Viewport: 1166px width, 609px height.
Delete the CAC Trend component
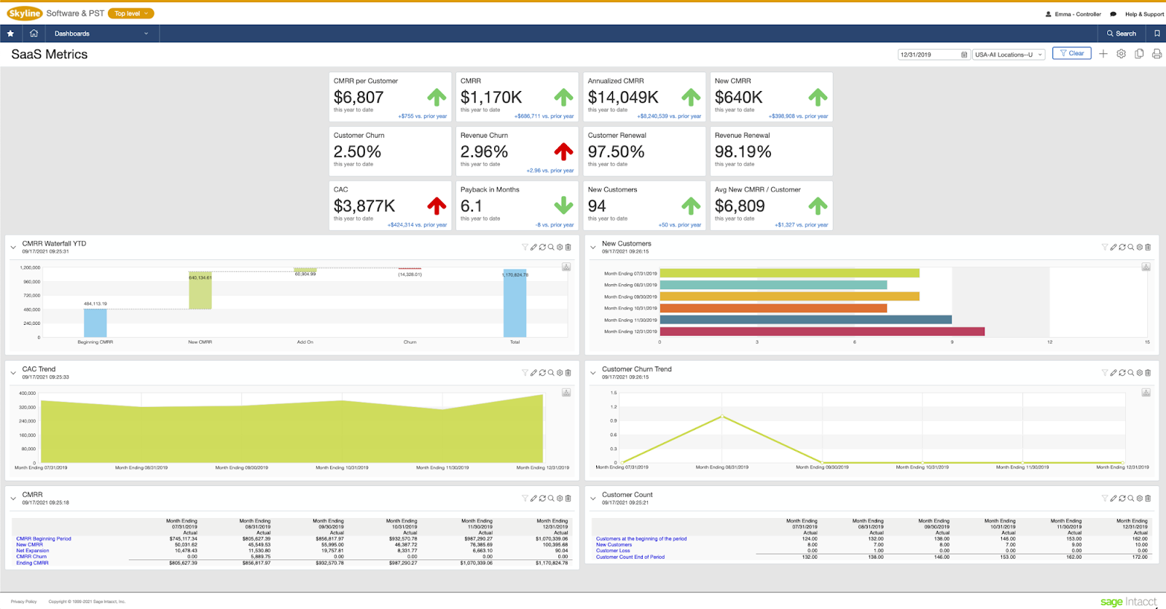[568, 373]
